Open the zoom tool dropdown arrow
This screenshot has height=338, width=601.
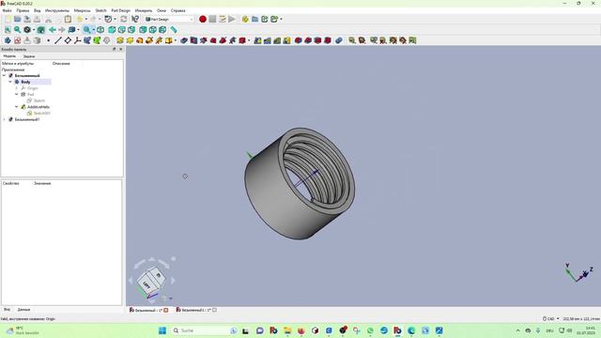[x=94, y=30]
